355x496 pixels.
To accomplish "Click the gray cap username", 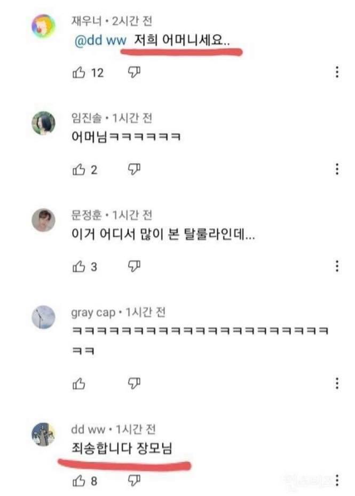I will pos(93,312).
